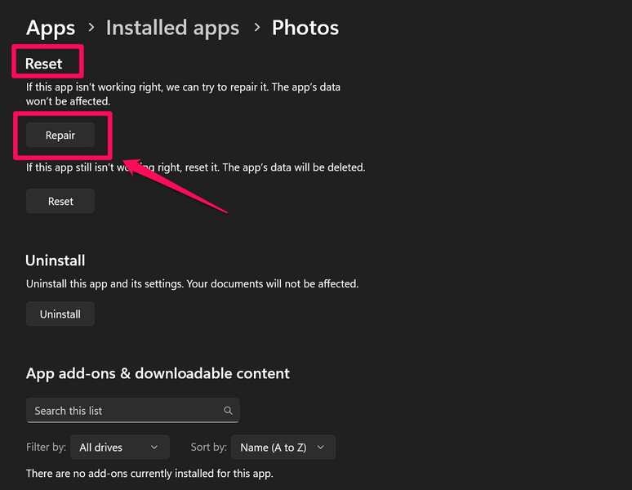The image size is (632, 490).
Task: Click the down arrow in All drives box
Action: pyautogui.click(x=154, y=448)
